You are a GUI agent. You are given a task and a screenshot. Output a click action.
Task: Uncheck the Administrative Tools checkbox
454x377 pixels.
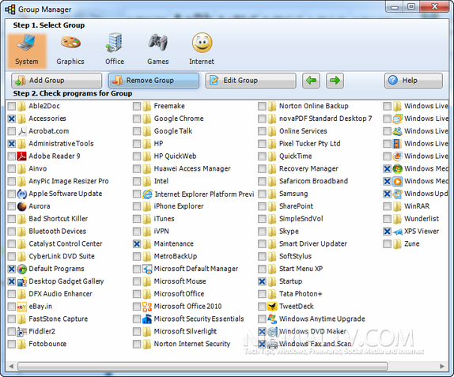coord(12,144)
